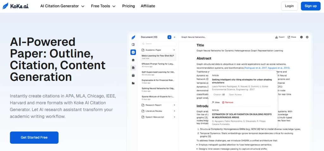Click the history clock icon in the toolbar
Viewport: 324px width, 151px height.
(x=301, y=37)
